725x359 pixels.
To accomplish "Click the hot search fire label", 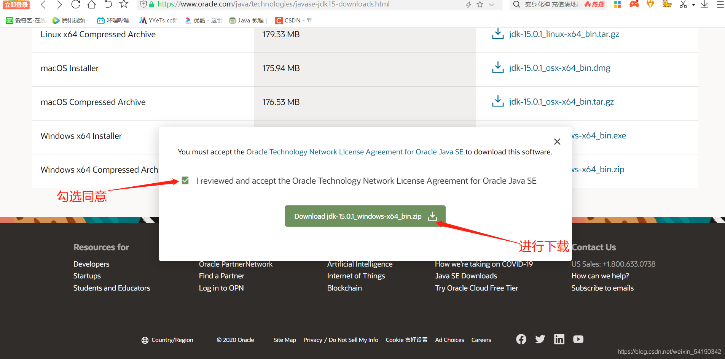I will click(594, 5).
